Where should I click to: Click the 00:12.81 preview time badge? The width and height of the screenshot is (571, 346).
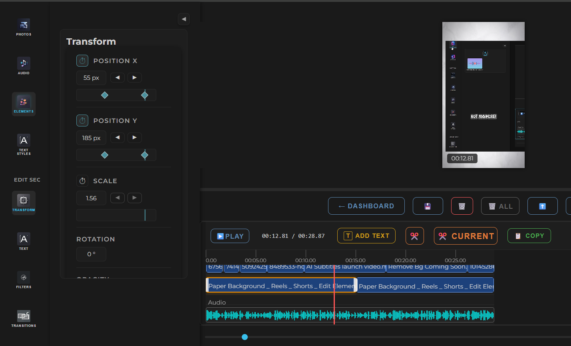coord(462,158)
